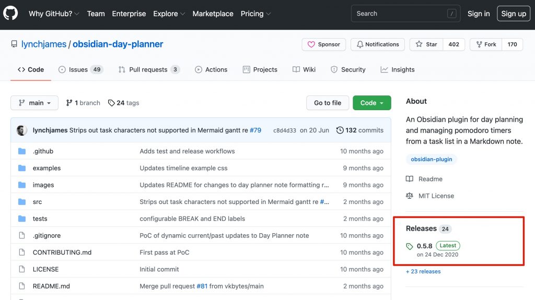
Task: Switch to the Issues tab
Action: (x=81, y=69)
